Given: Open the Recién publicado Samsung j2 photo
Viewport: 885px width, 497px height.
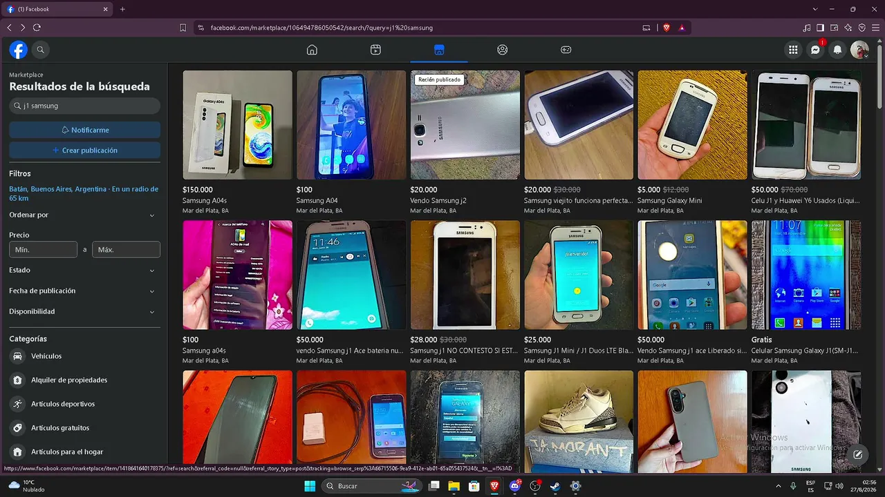Looking at the screenshot, I should click(x=465, y=125).
